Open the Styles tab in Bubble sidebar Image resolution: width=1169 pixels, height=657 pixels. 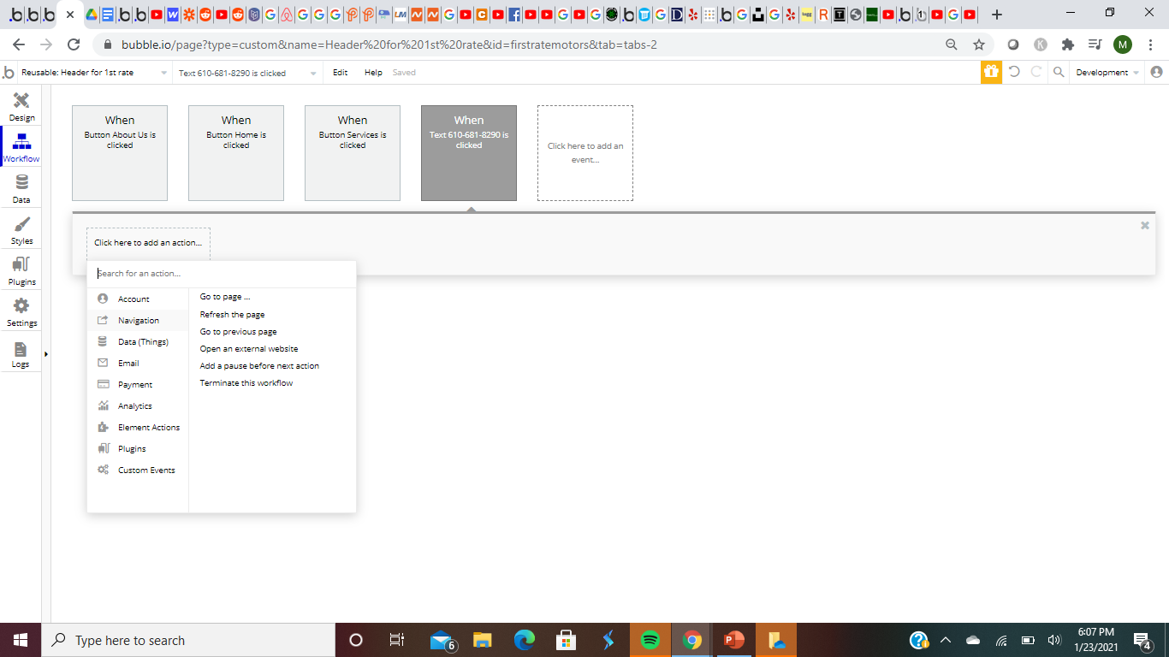(21, 230)
